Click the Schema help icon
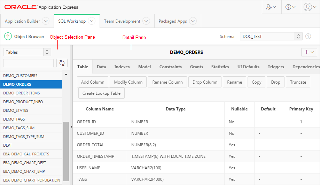This screenshot has height=185, width=320. [x=308, y=37]
